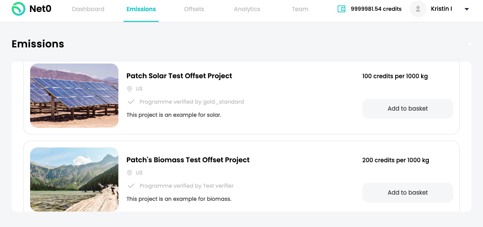
Task: Click the Test verifier checkmark icon
Action: 131,186
